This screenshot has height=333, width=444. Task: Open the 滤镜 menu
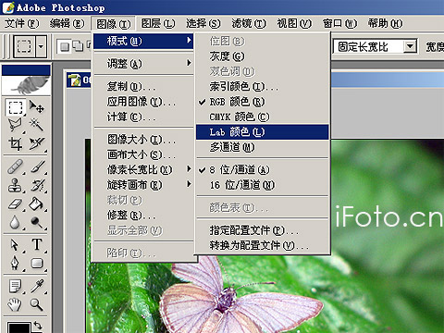coord(249,23)
